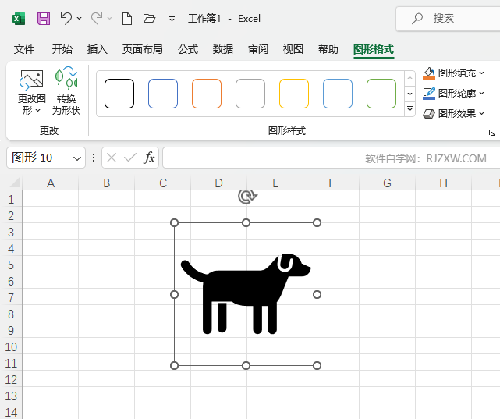Click the formula bar confirm checkmark
The image size is (500, 419).
[130, 158]
